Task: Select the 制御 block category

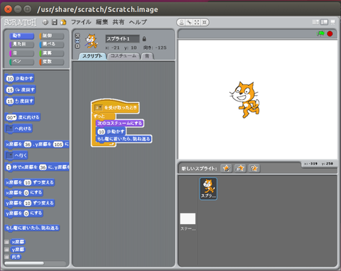Action: coord(52,35)
